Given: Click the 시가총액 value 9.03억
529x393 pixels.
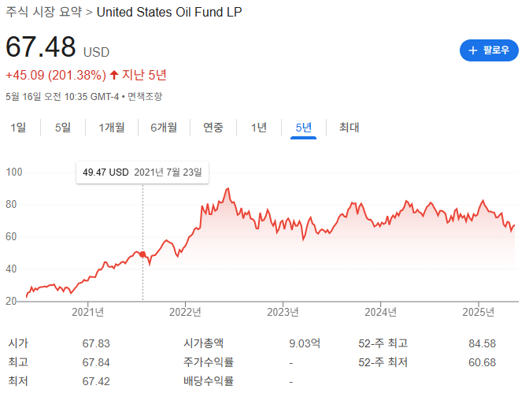Looking at the screenshot, I should (305, 343).
